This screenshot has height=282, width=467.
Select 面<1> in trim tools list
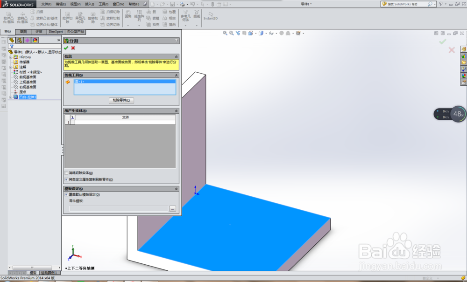pos(125,82)
